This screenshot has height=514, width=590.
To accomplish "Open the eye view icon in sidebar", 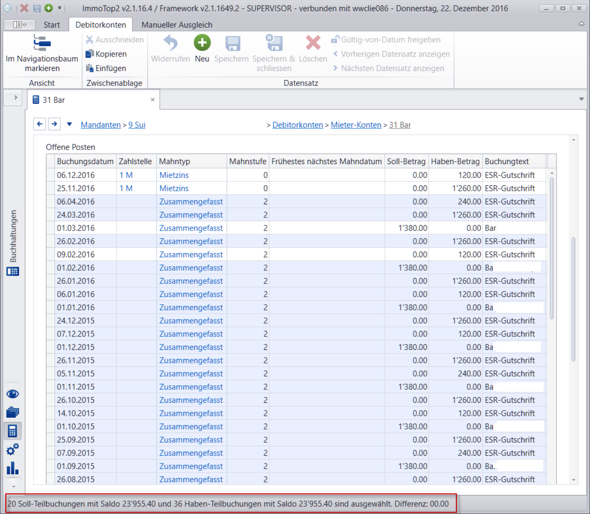I will click(13, 394).
